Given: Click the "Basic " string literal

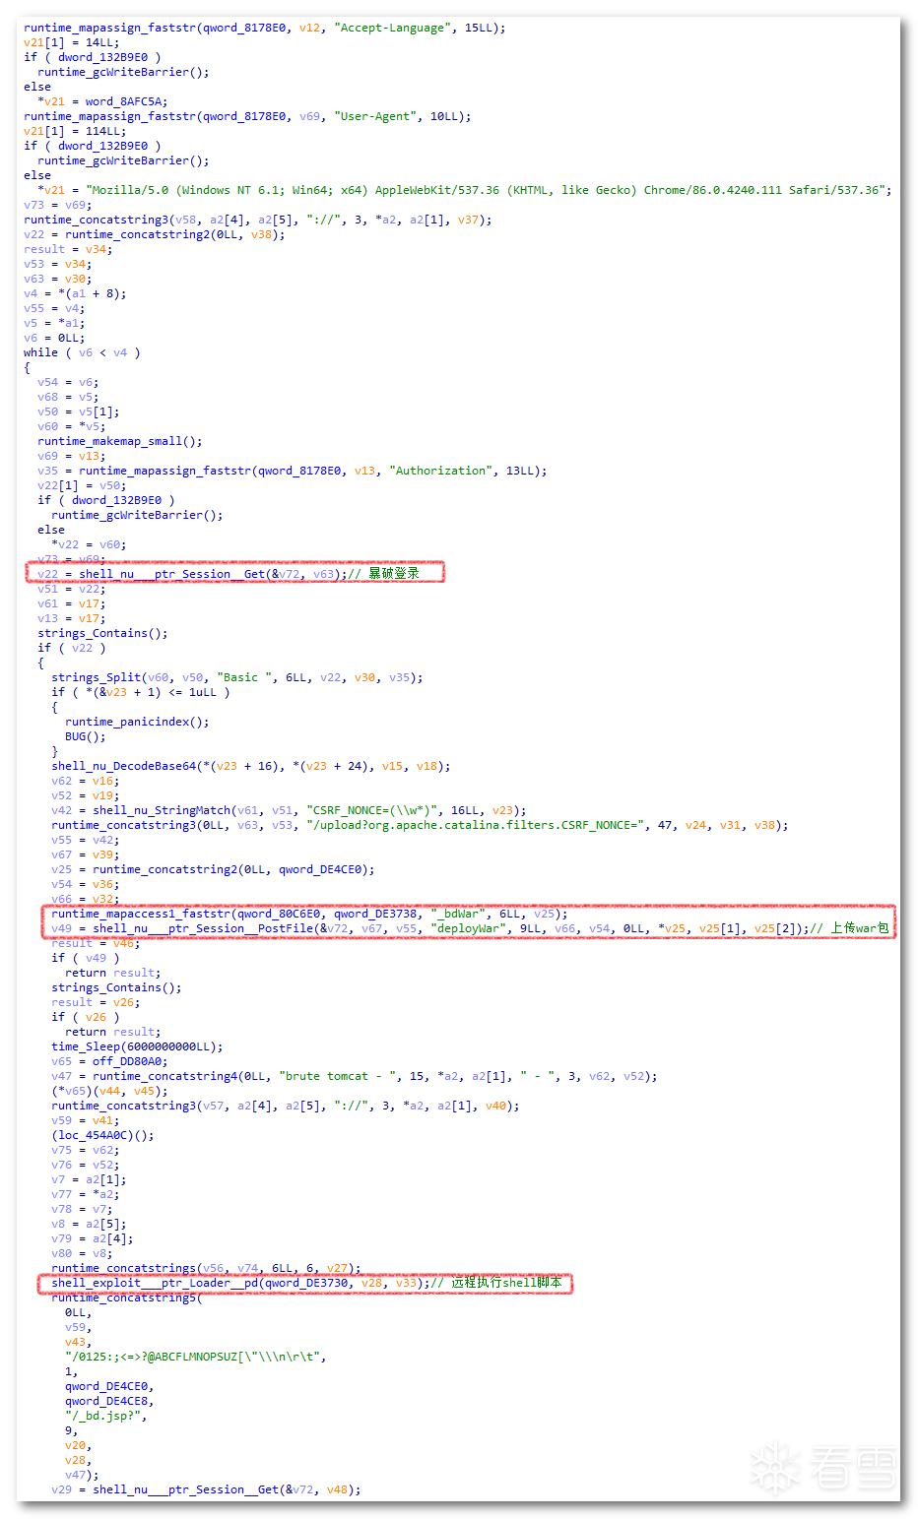Looking at the screenshot, I should (244, 677).
